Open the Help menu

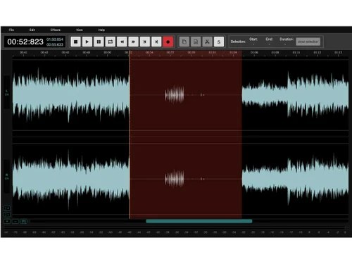tap(101, 30)
